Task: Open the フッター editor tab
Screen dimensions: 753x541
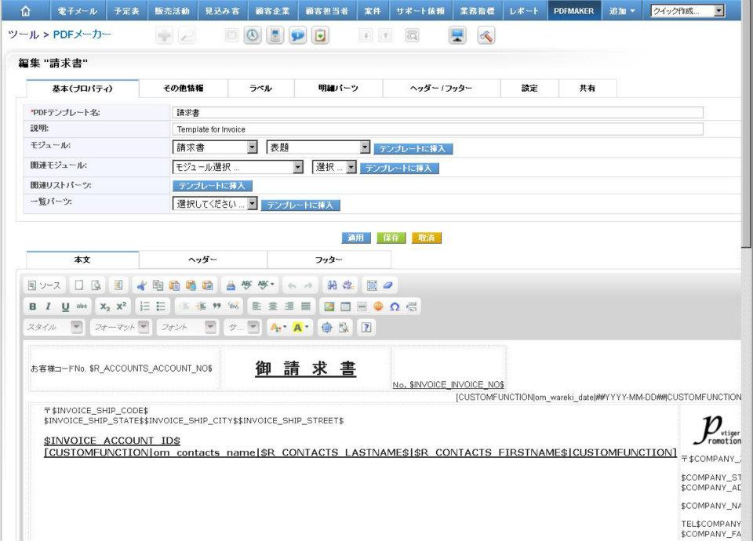Action: (329, 260)
